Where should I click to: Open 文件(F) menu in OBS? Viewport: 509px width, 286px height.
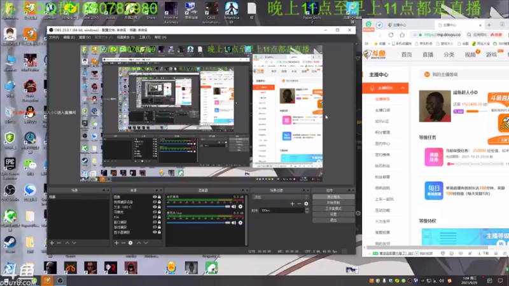pyautogui.click(x=54, y=37)
